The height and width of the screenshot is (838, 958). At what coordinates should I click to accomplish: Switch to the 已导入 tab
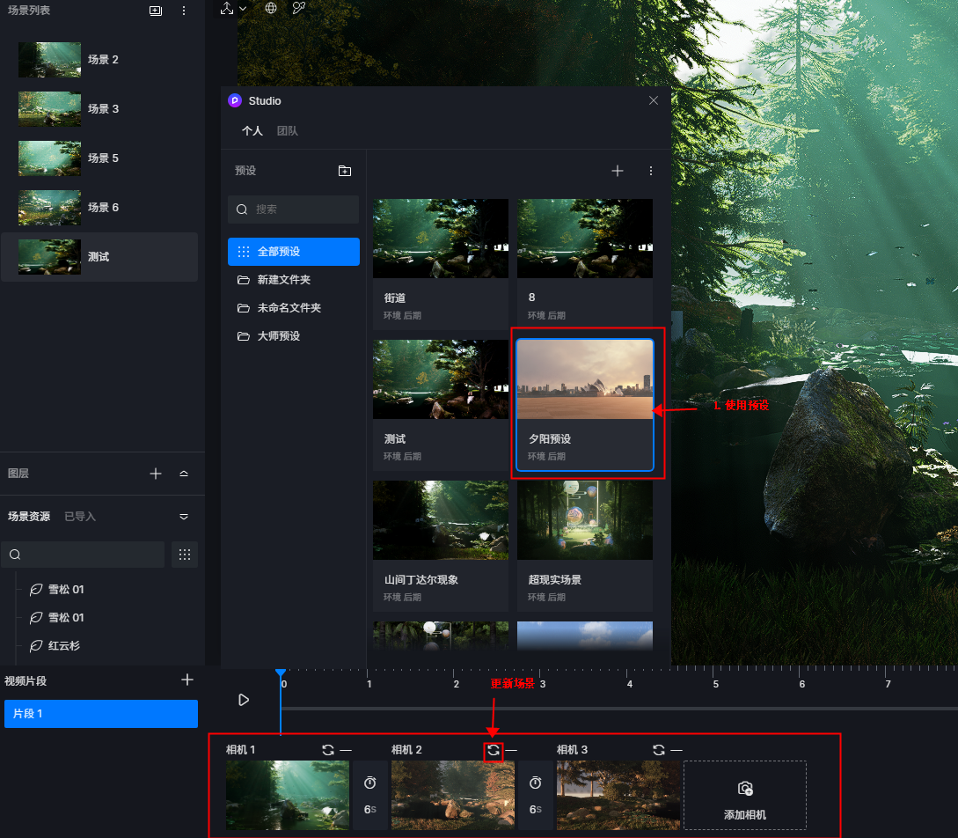click(x=80, y=517)
